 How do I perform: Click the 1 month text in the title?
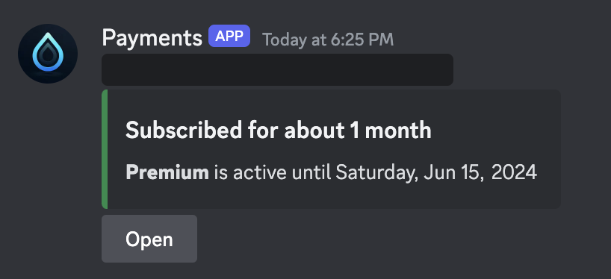click(x=390, y=131)
